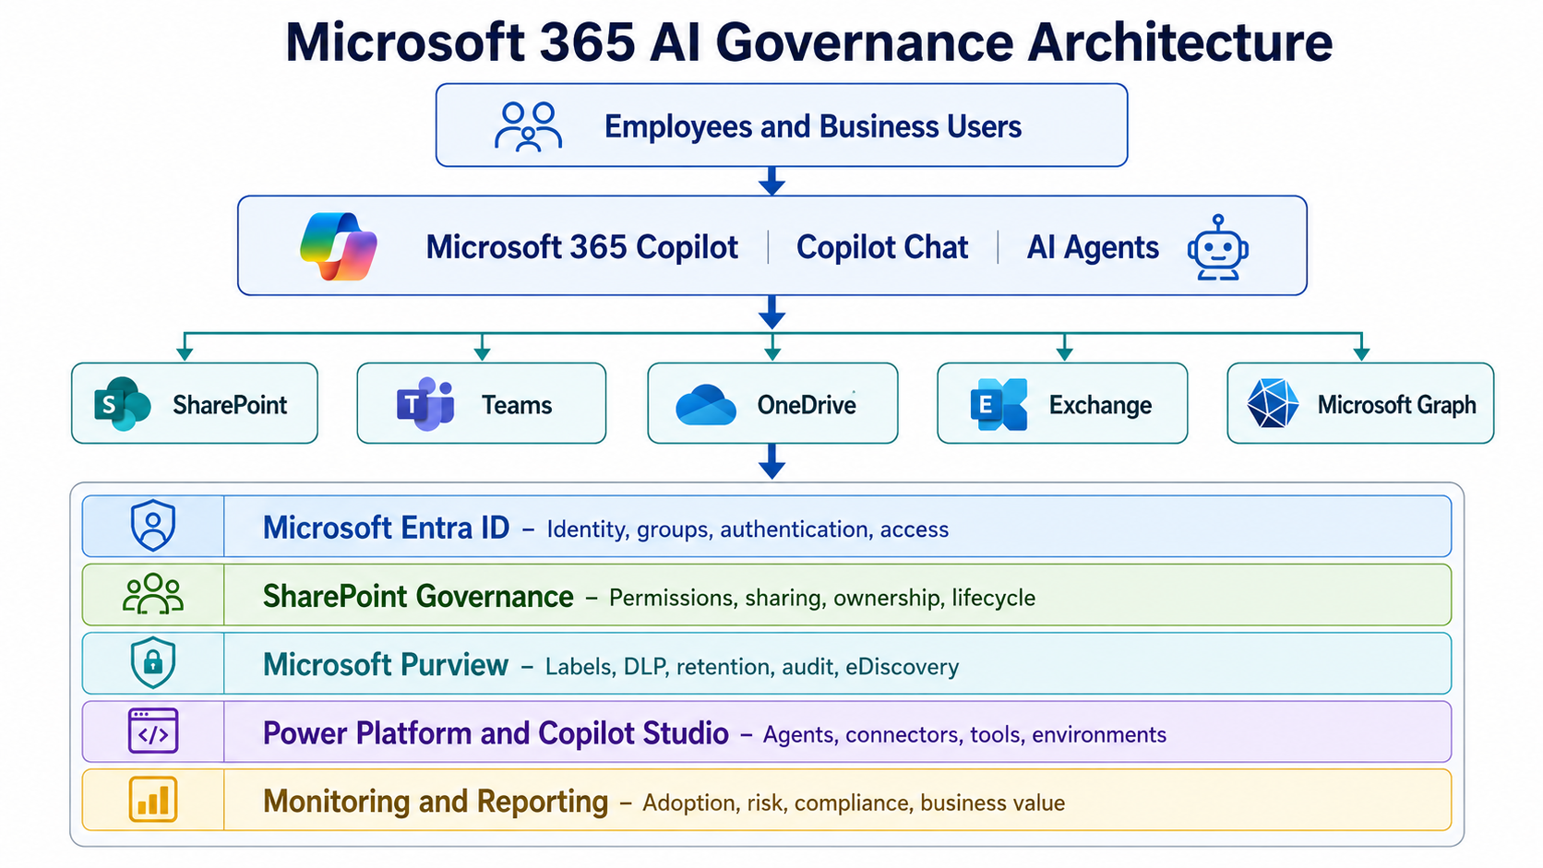Click the Entra ID shield-person icon
Screen dimensions: 1543x868
coord(153,526)
